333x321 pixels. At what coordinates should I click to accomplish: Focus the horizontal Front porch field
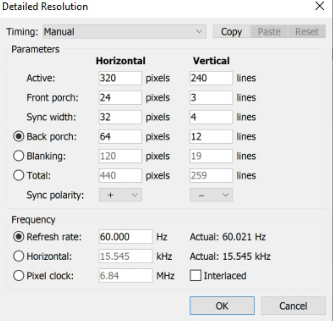[x=120, y=98]
